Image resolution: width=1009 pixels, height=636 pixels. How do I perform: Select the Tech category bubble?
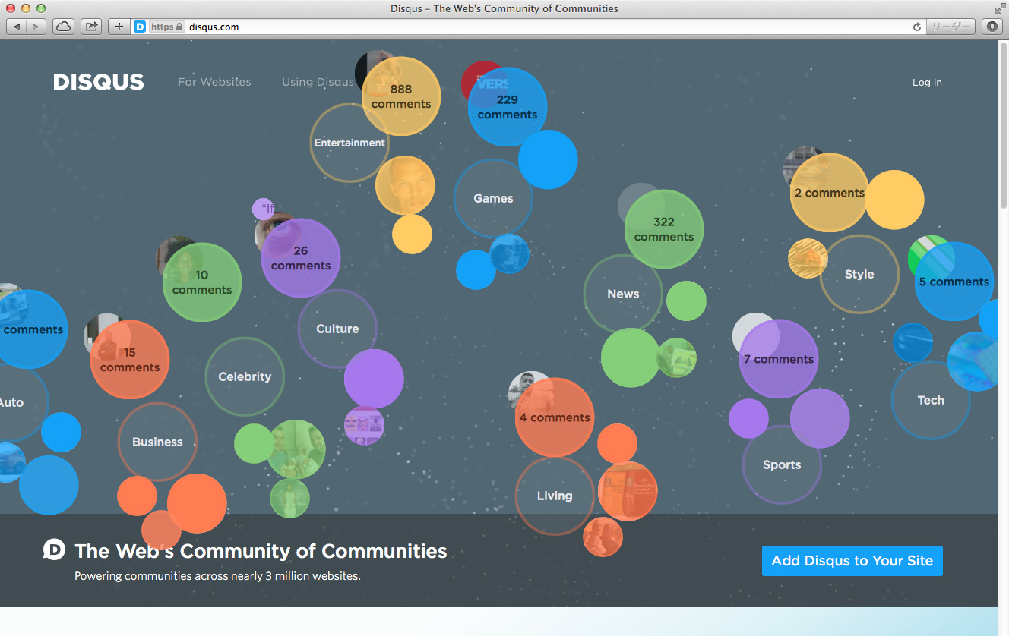pyautogui.click(x=931, y=400)
